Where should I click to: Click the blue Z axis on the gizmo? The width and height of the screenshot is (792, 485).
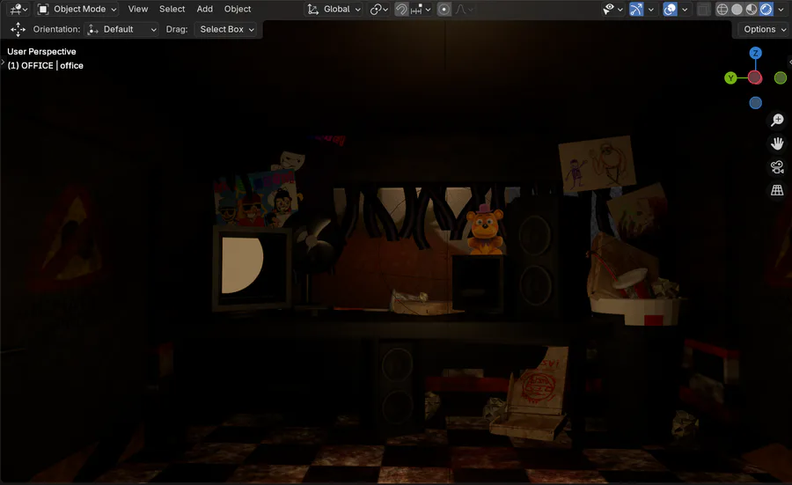[755, 53]
